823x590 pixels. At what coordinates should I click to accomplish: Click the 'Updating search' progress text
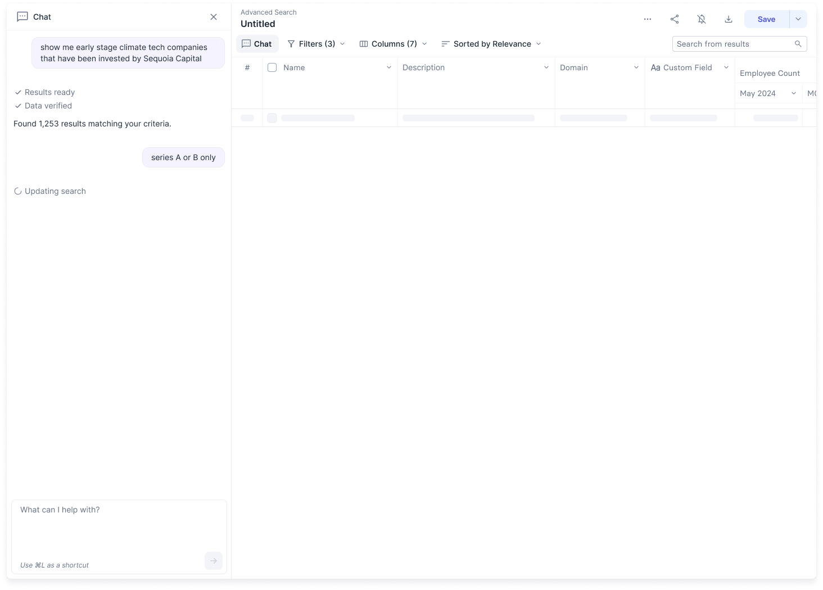[x=55, y=191]
